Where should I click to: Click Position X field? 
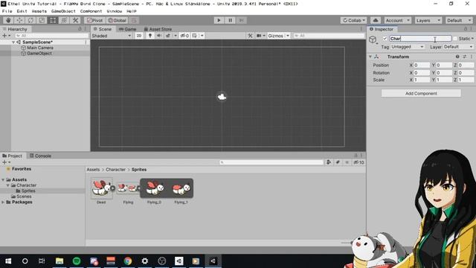point(422,66)
